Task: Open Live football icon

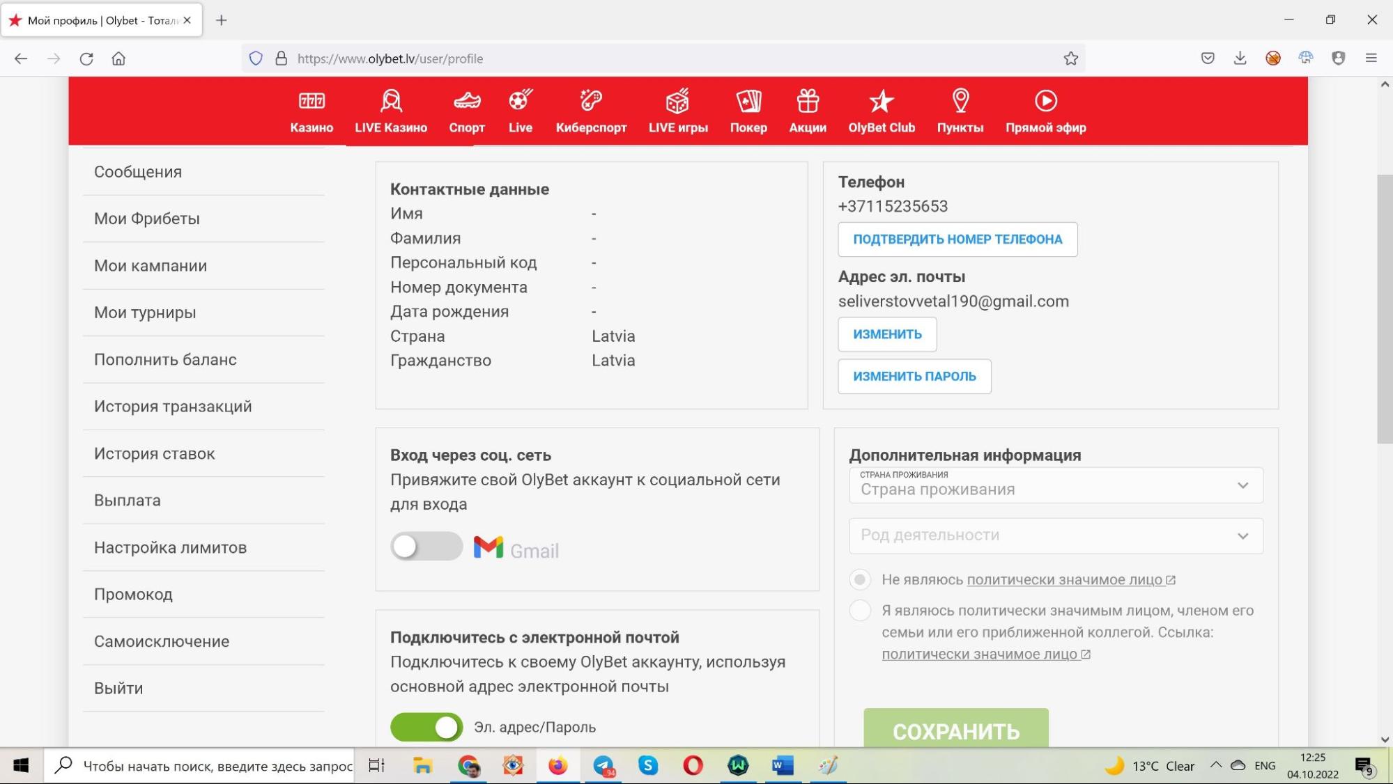Action: coord(521,100)
